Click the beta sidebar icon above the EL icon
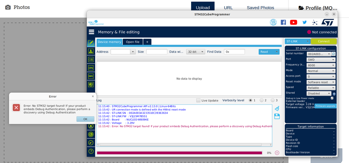Image resolution: width=349 pixels, height=163 pixels. 91,126
